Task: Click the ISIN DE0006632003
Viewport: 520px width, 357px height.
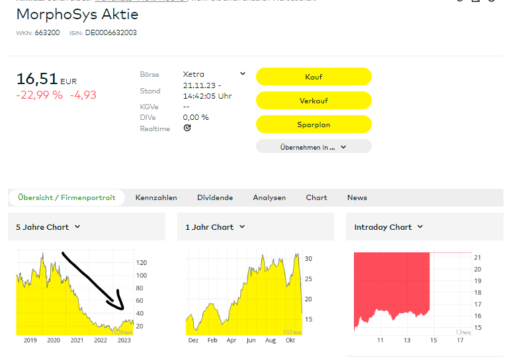Action: pyautogui.click(x=110, y=32)
